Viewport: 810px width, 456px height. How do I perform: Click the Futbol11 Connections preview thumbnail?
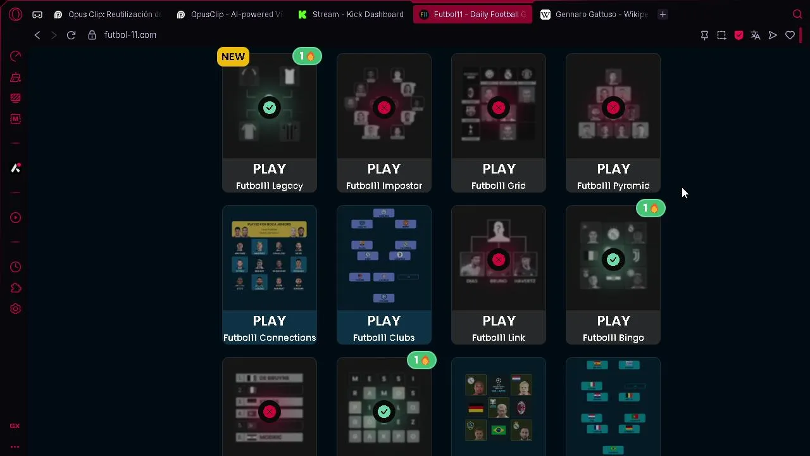270,258
